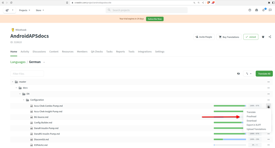Click the share icon in address bar

(203, 3)
